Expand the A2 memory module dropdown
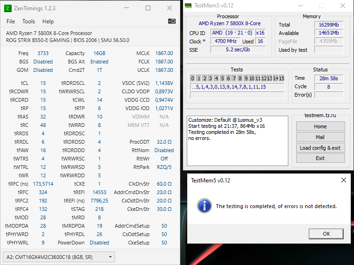The width and height of the screenshot is (354, 265). [x=59, y=257]
